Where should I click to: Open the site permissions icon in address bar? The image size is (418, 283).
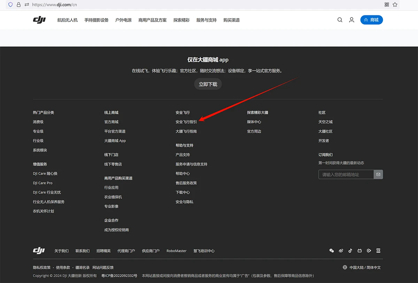(x=27, y=5)
